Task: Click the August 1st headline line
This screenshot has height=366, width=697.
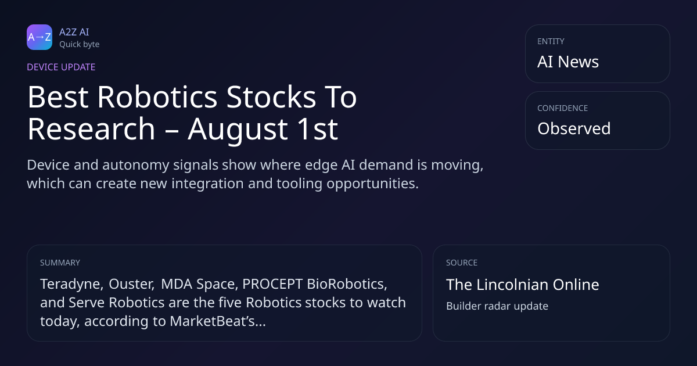Action: (182, 130)
